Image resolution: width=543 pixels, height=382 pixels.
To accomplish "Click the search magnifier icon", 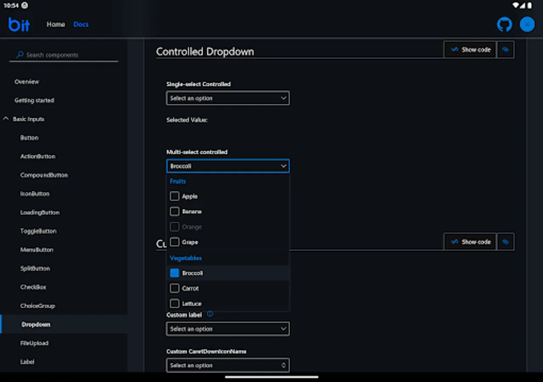I will 19,55.
